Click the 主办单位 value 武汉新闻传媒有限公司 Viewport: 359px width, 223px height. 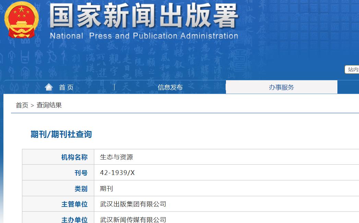133,220
